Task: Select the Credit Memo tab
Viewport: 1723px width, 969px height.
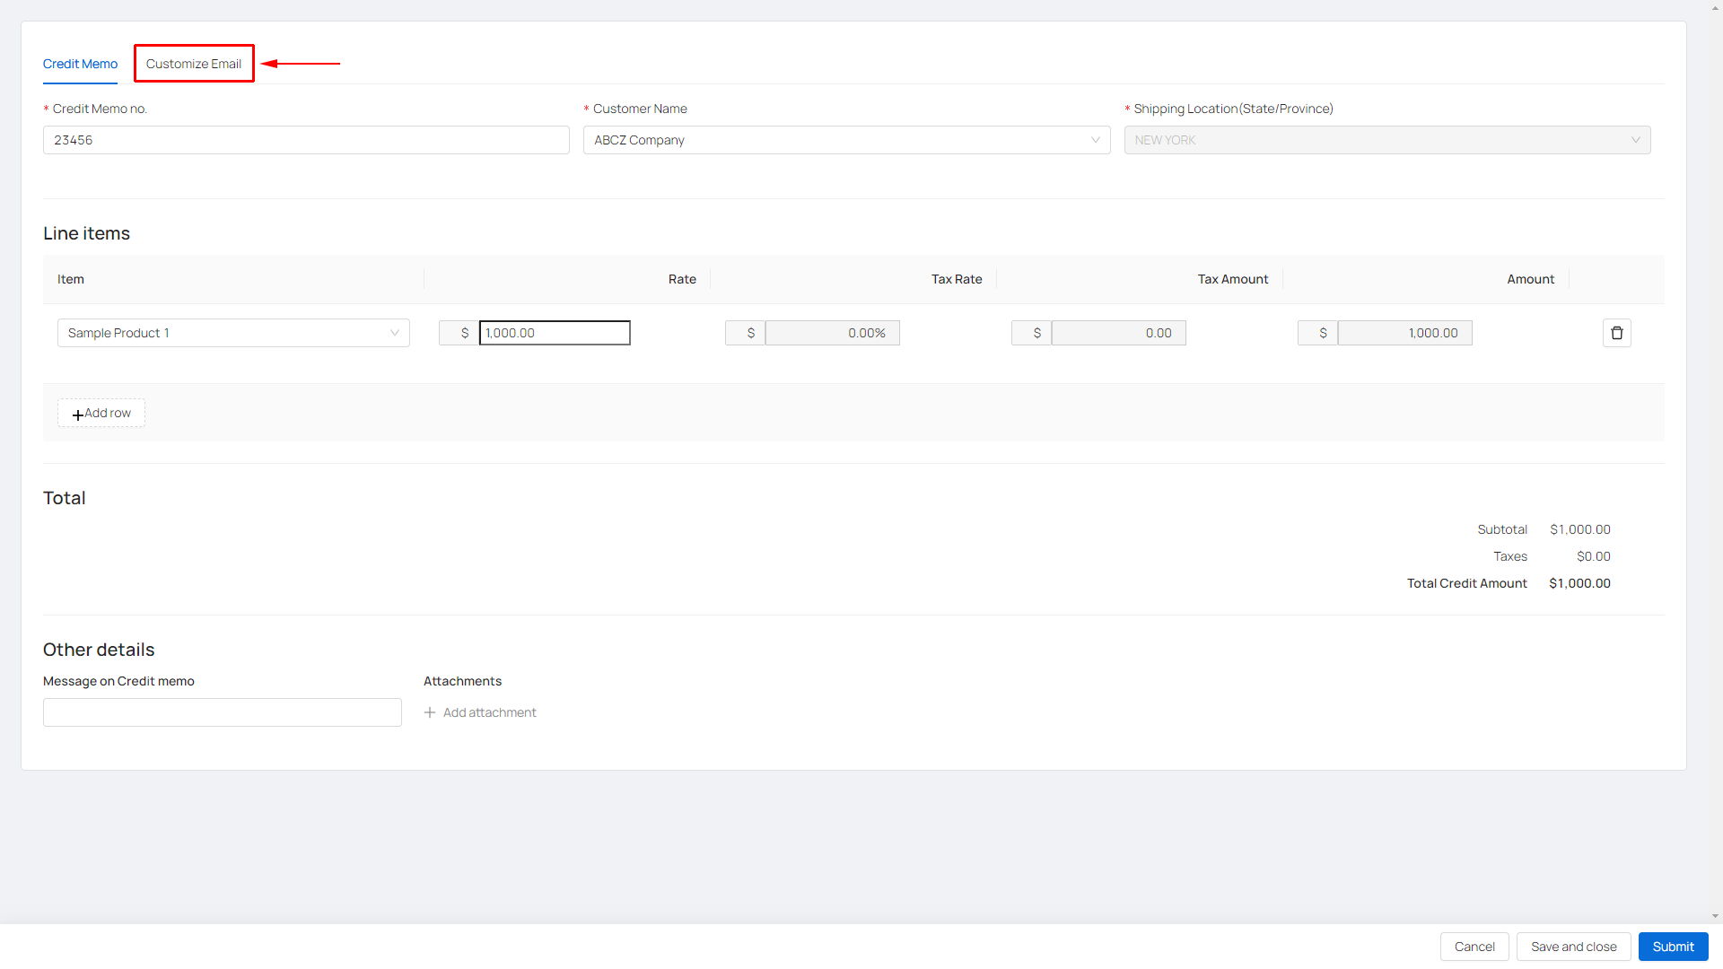Action: (80, 64)
